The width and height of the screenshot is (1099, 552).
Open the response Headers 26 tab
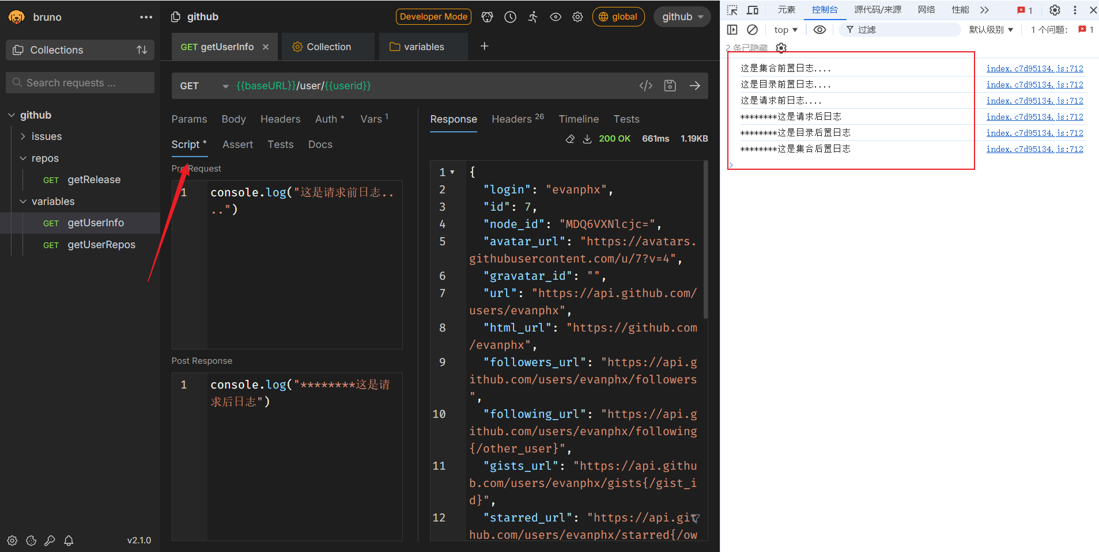pos(518,119)
